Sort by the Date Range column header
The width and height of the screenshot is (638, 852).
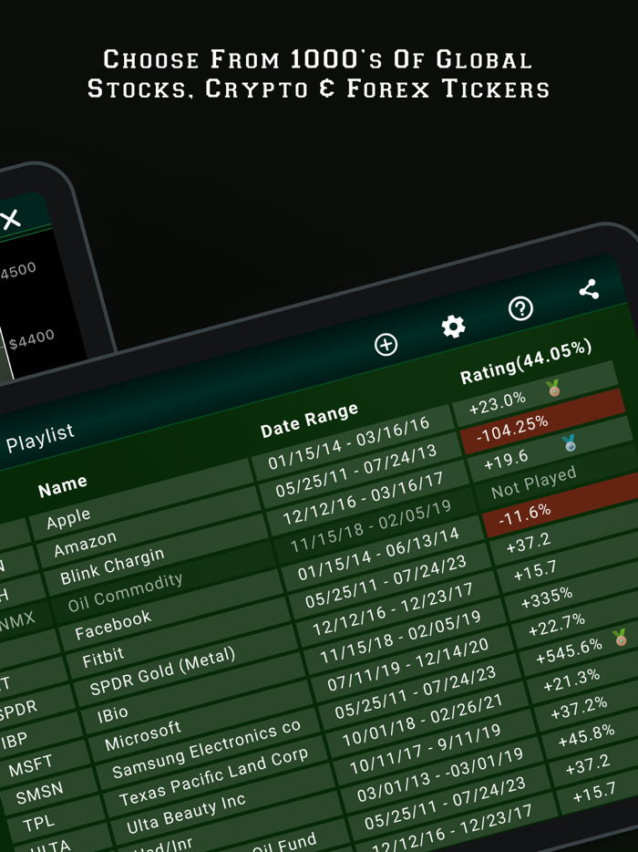point(310,420)
